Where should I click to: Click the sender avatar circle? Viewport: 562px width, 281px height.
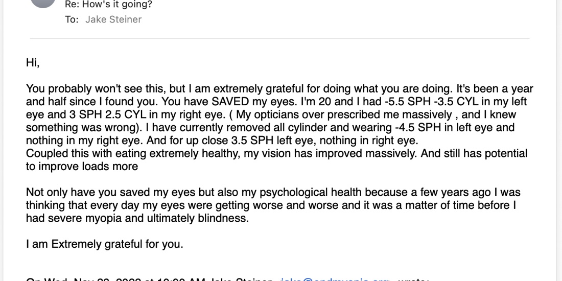click(x=43, y=3)
